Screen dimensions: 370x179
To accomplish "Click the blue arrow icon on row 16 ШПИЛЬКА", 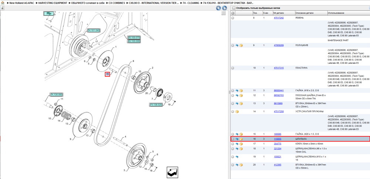I will pyautogui.click(x=237, y=139).
